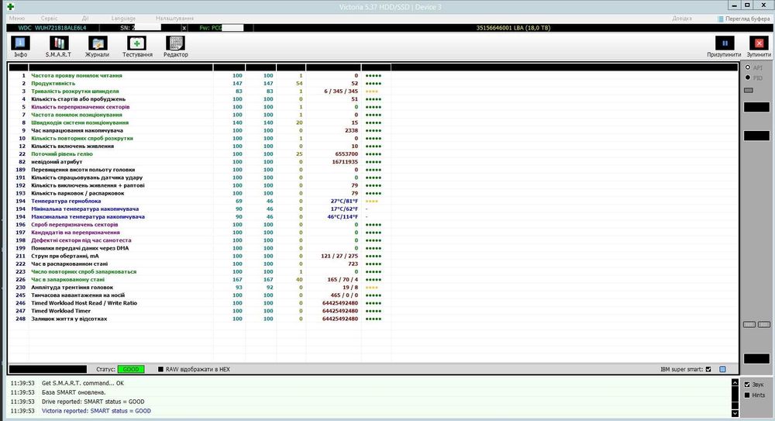
Task: Open the Тестування testing icon
Action: (137, 47)
